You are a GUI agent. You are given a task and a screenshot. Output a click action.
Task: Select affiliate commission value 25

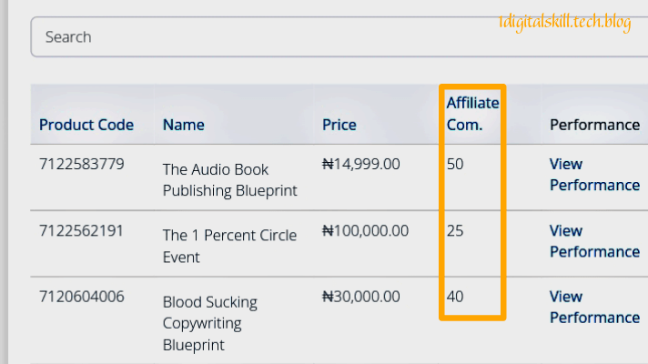[x=455, y=230]
